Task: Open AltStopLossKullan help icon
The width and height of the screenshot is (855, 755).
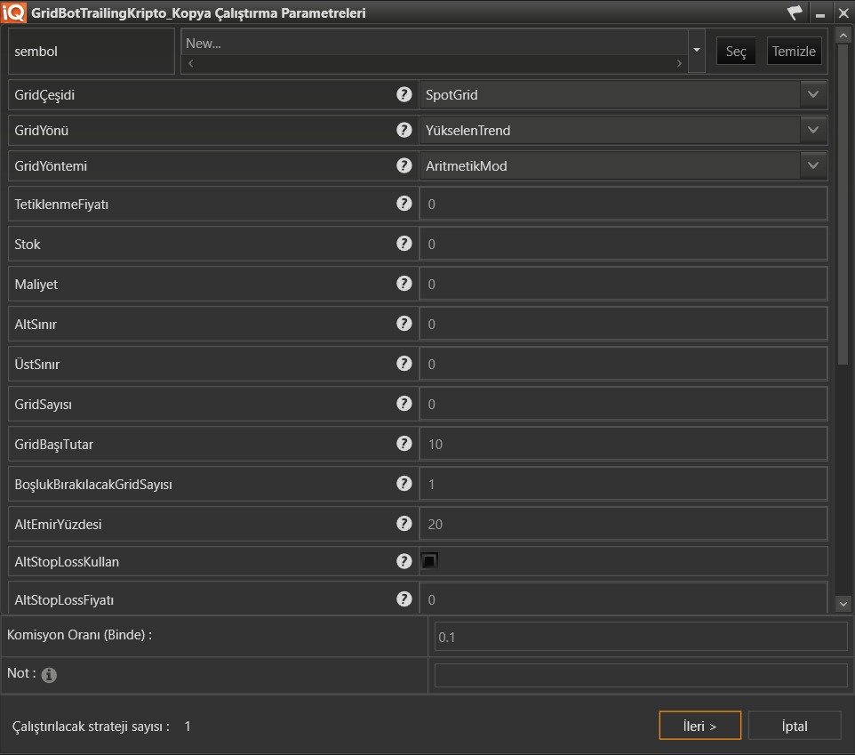Action: (x=404, y=561)
